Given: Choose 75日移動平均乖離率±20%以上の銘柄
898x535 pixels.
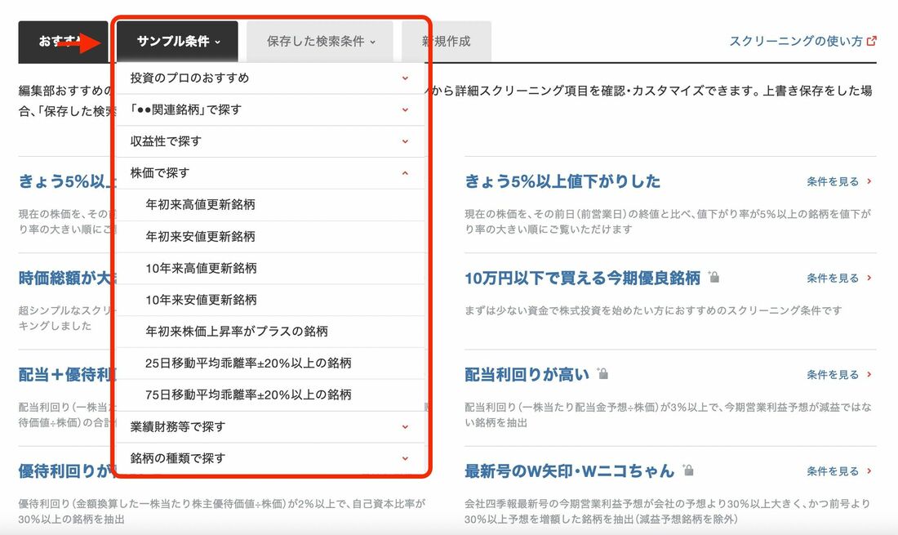Looking at the screenshot, I should (x=271, y=395).
